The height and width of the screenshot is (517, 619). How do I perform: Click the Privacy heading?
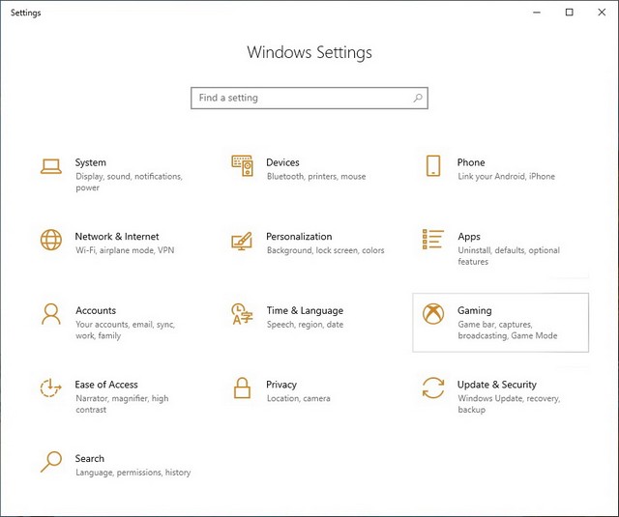[x=281, y=385]
